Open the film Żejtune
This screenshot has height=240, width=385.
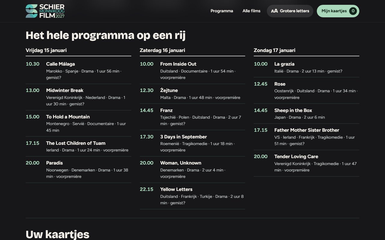pyautogui.click(x=169, y=90)
